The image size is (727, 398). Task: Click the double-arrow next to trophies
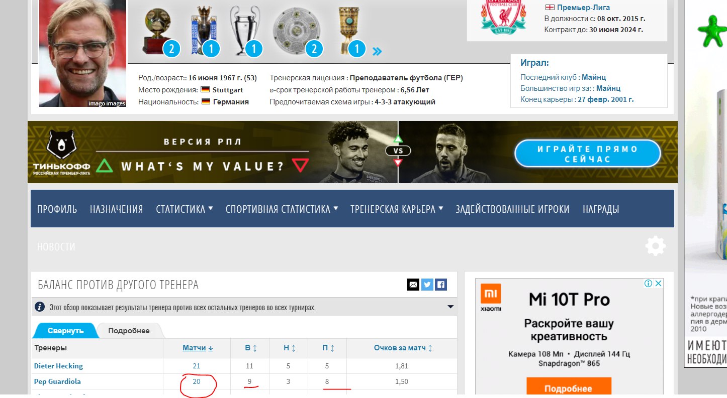377,51
